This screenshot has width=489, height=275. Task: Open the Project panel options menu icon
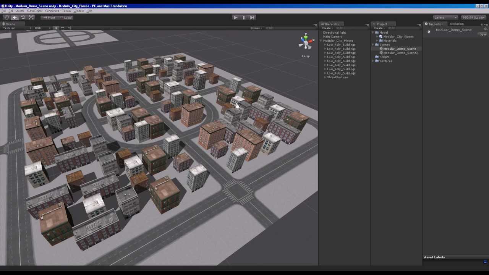click(419, 24)
